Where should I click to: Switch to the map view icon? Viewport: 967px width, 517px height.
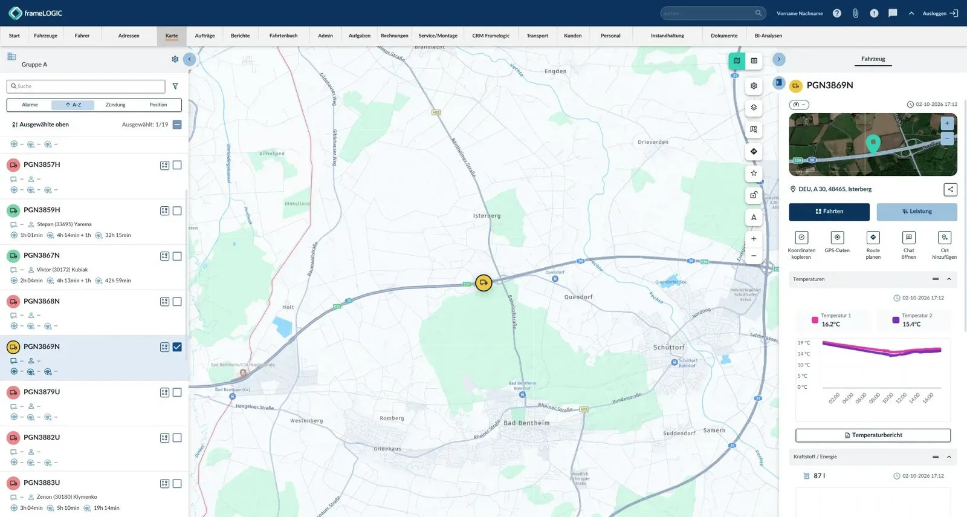[x=737, y=60]
